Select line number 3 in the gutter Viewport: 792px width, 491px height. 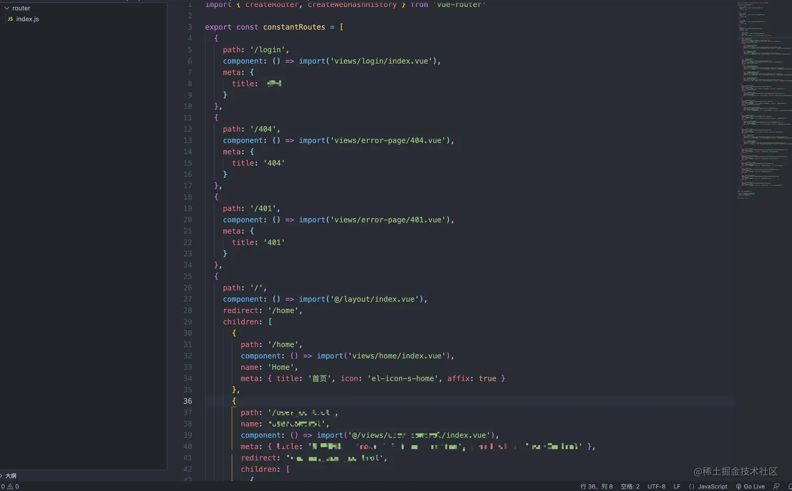[x=190, y=27]
